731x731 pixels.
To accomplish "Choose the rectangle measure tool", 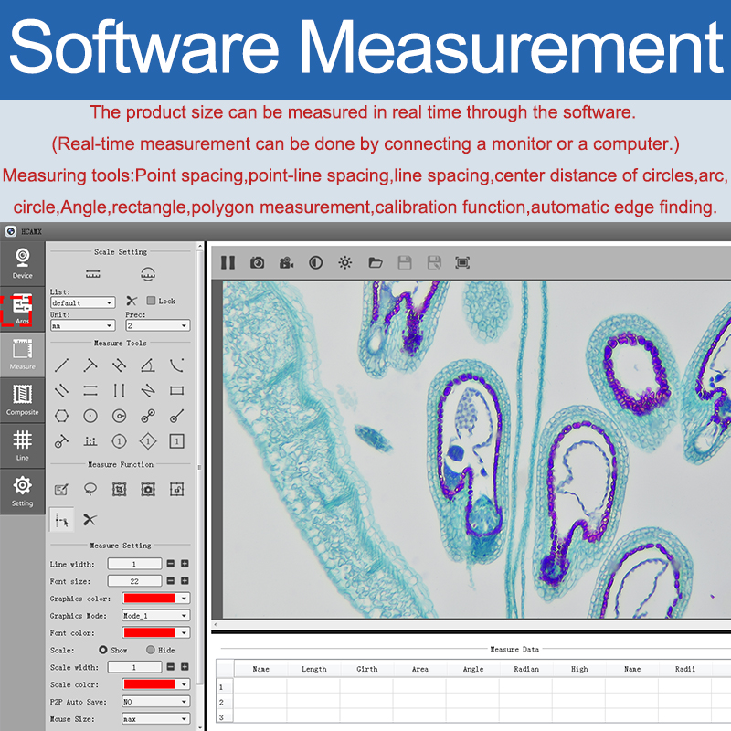I will coord(177,390).
